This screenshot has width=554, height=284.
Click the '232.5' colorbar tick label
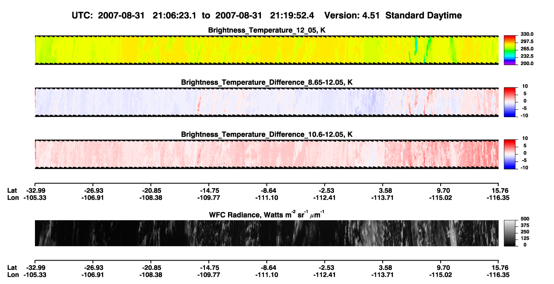[528, 56]
